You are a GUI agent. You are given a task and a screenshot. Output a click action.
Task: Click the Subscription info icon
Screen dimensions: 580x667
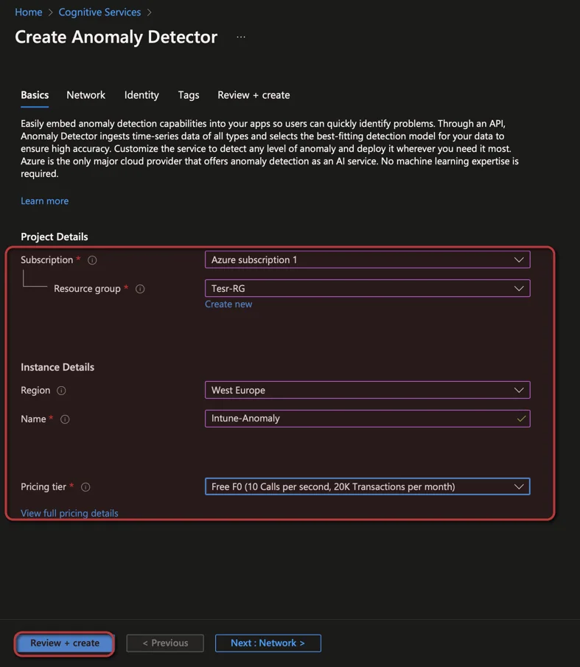coord(92,260)
